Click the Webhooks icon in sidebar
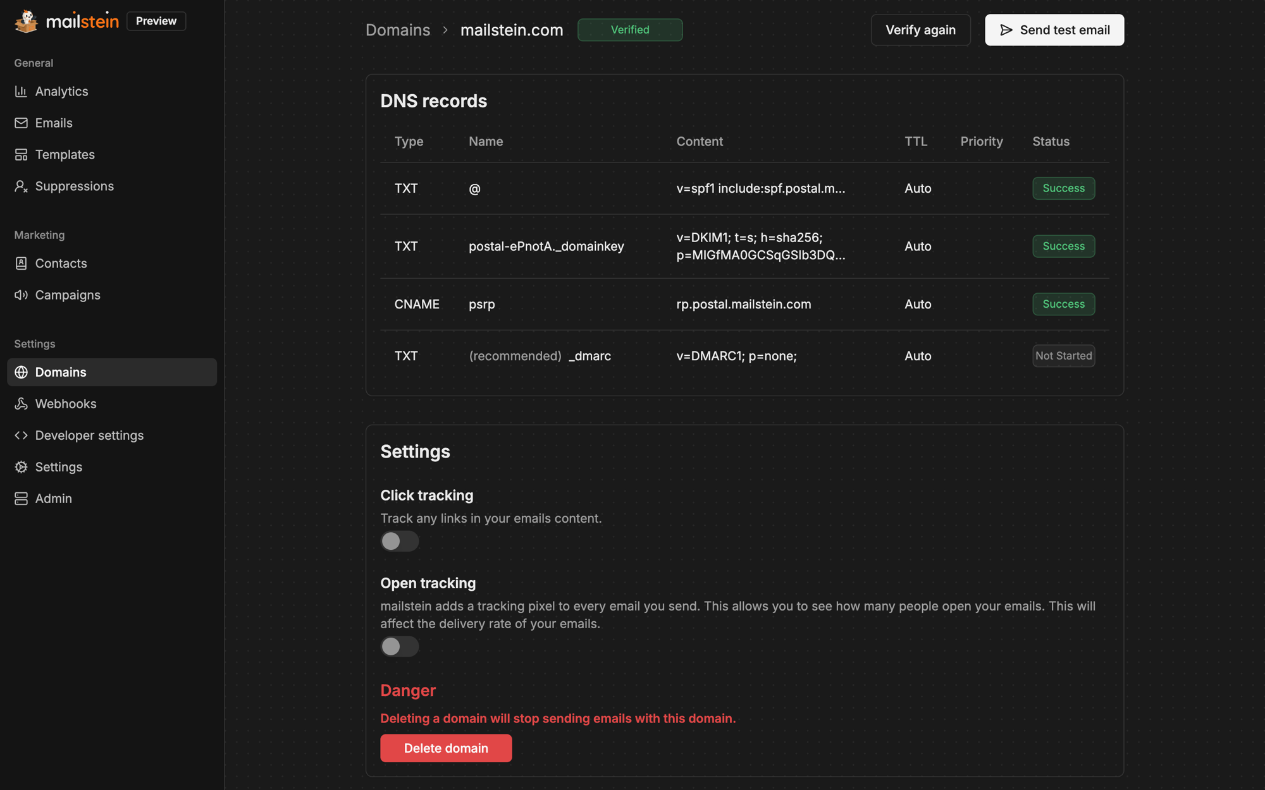The width and height of the screenshot is (1265, 790). tap(21, 404)
